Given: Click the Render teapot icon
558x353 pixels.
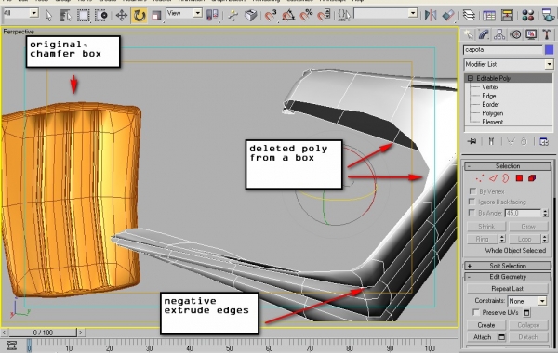Looking at the screenshot, I should click(548, 15).
